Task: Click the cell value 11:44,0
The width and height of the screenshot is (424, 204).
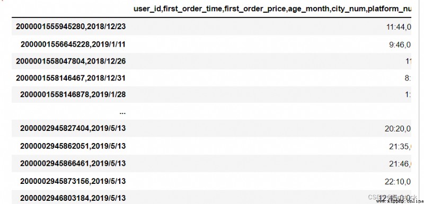Action: [399, 27]
